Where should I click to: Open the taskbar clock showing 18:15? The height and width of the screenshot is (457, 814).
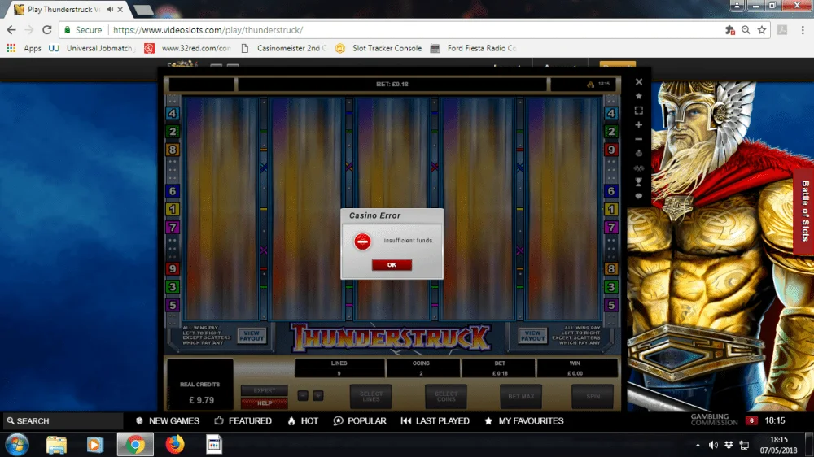(779, 445)
